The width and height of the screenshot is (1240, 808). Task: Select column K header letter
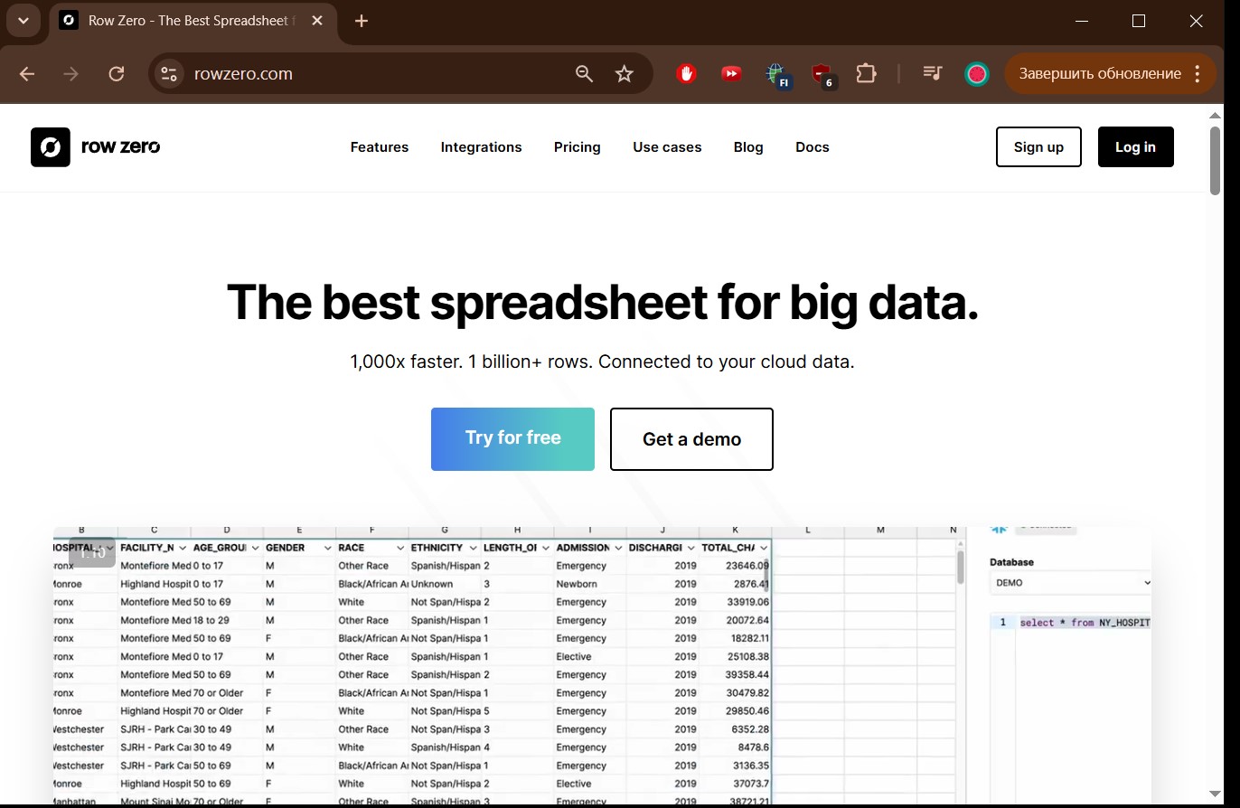coord(736,530)
